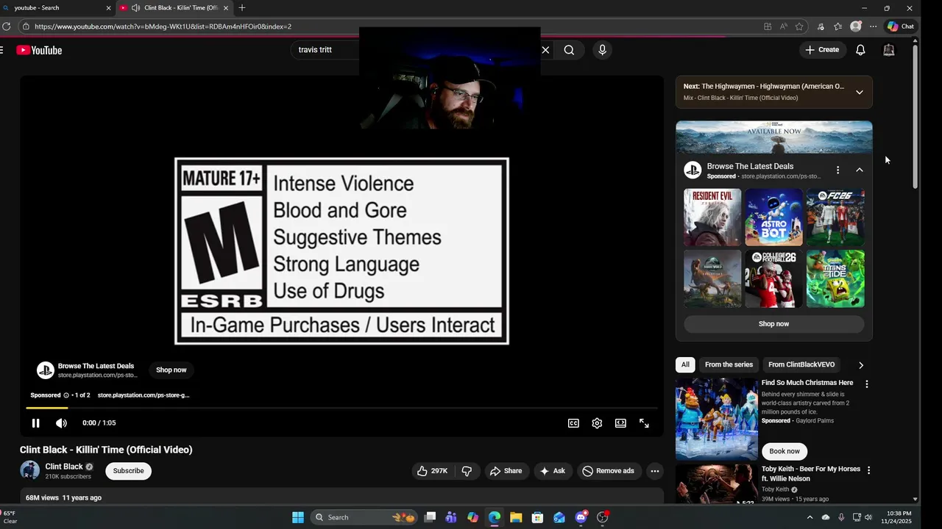
Task: Open more actions ellipsis below video
Action: pyautogui.click(x=655, y=471)
